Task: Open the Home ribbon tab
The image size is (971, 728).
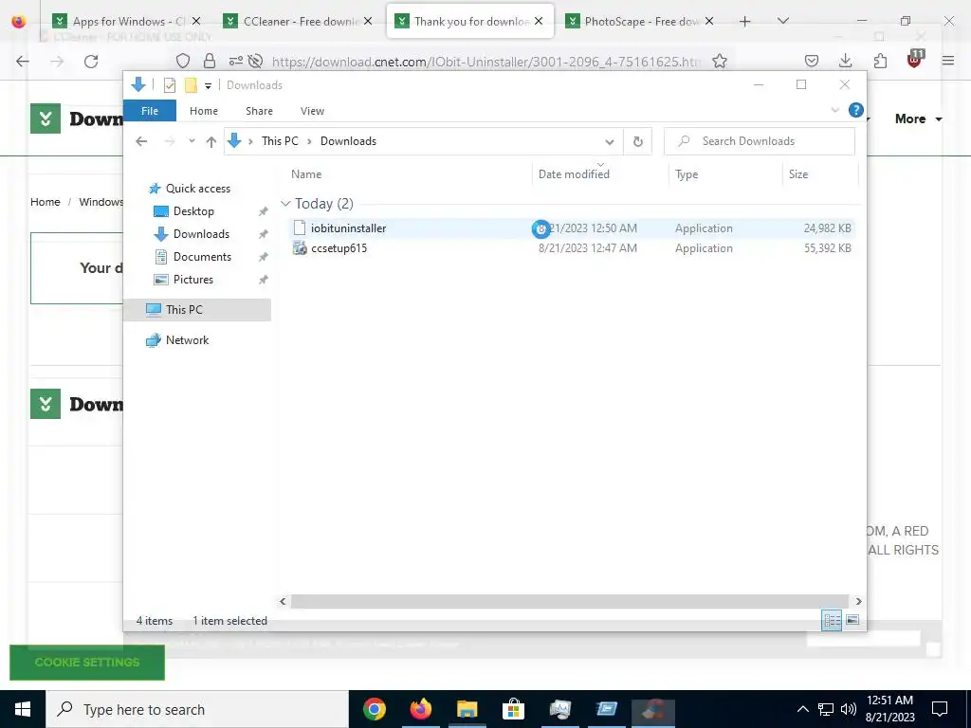Action: point(204,111)
